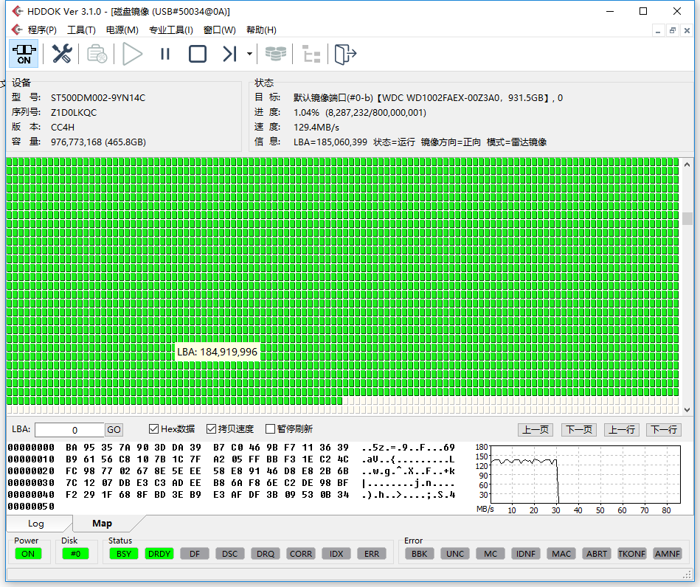Image resolution: width=700 pixels, height=587 pixels.
Task: Click the DRQ status indicator
Action: pyautogui.click(x=266, y=554)
